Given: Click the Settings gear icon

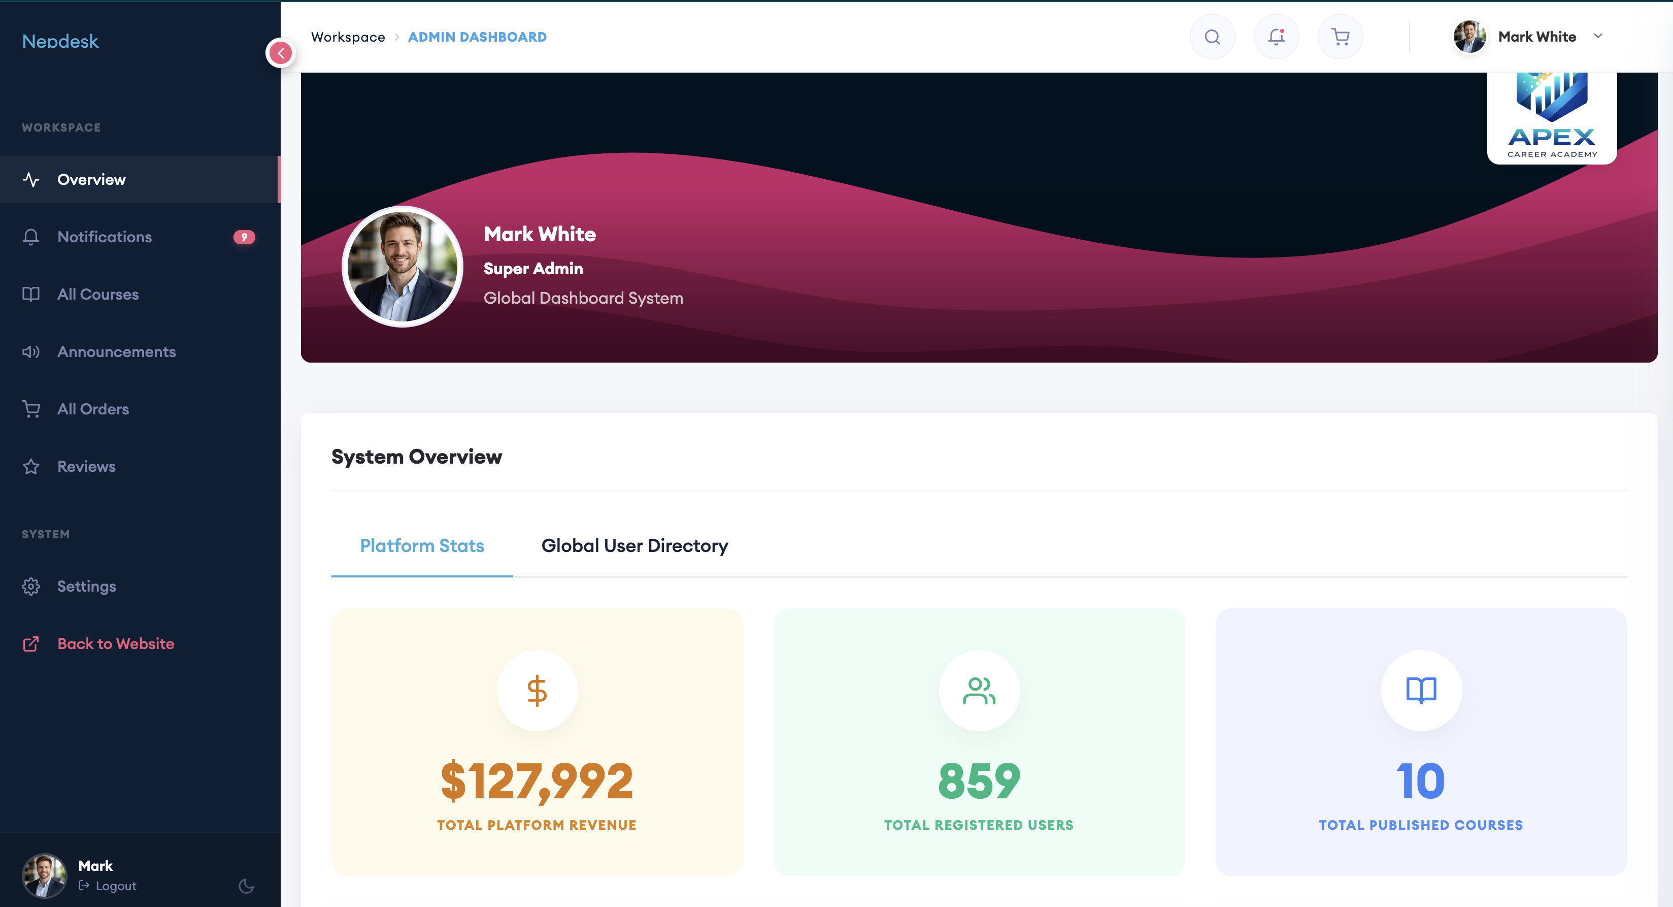Looking at the screenshot, I should pos(30,587).
